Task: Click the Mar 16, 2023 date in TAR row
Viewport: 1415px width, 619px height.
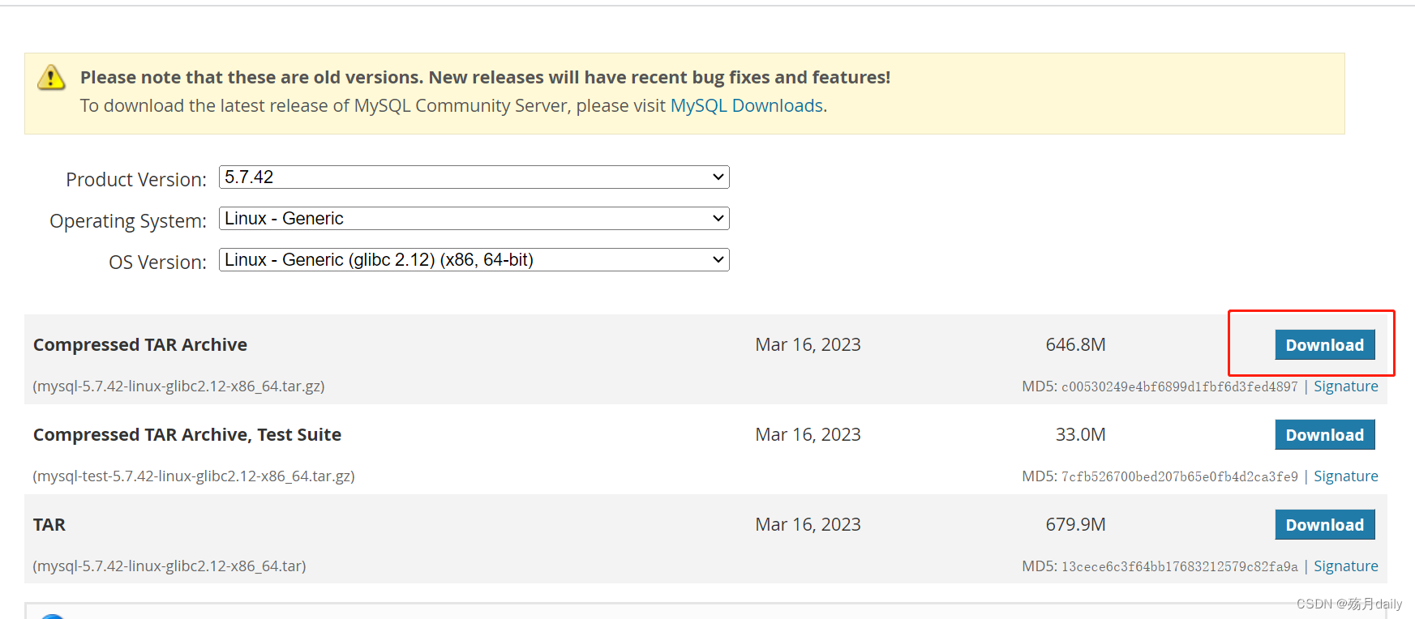Action: (808, 525)
